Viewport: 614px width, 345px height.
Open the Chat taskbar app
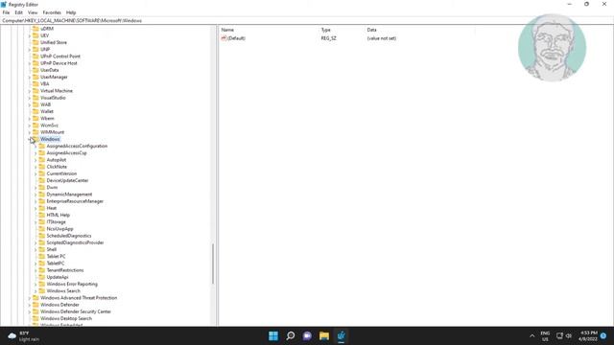pyautogui.click(x=307, y=335)
